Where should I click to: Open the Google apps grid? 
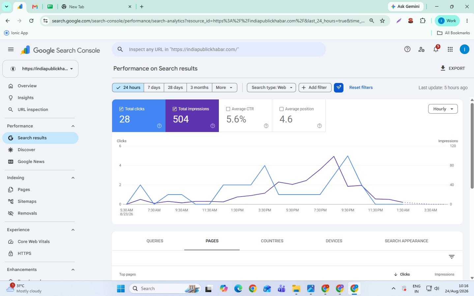click(x=450, y=49)
